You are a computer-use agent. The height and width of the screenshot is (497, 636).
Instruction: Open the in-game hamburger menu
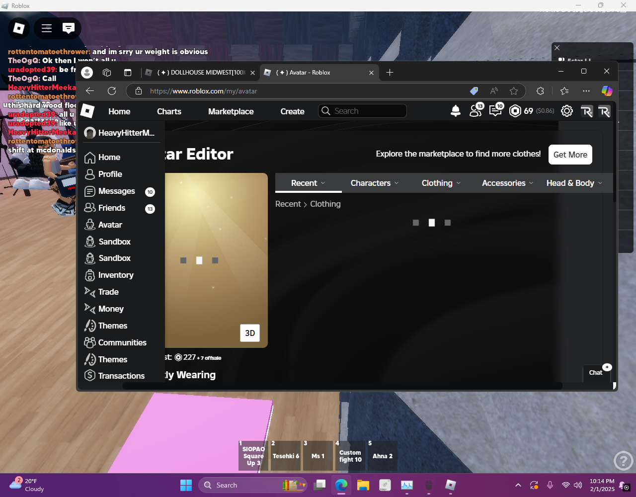pos(47,28)
